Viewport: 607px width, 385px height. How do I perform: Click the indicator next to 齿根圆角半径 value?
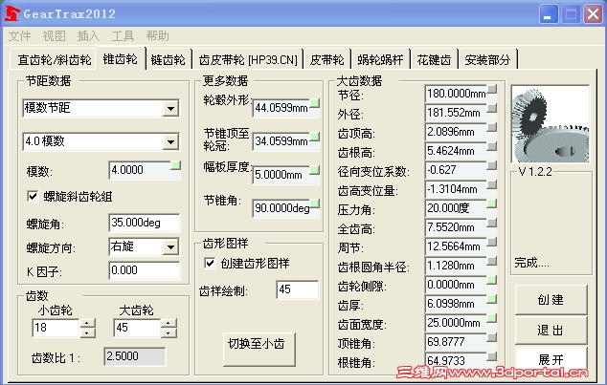click(x=492, y=261)
